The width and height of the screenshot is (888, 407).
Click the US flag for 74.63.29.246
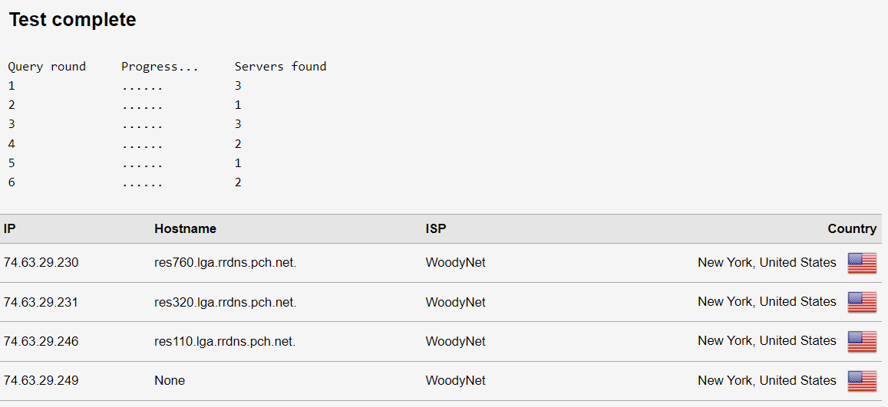(862, 341)
